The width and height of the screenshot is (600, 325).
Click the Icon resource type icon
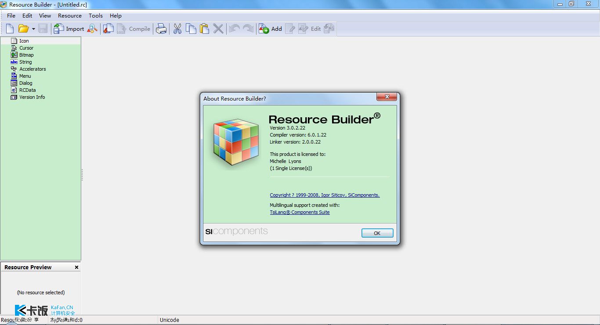tap(14, 41)
